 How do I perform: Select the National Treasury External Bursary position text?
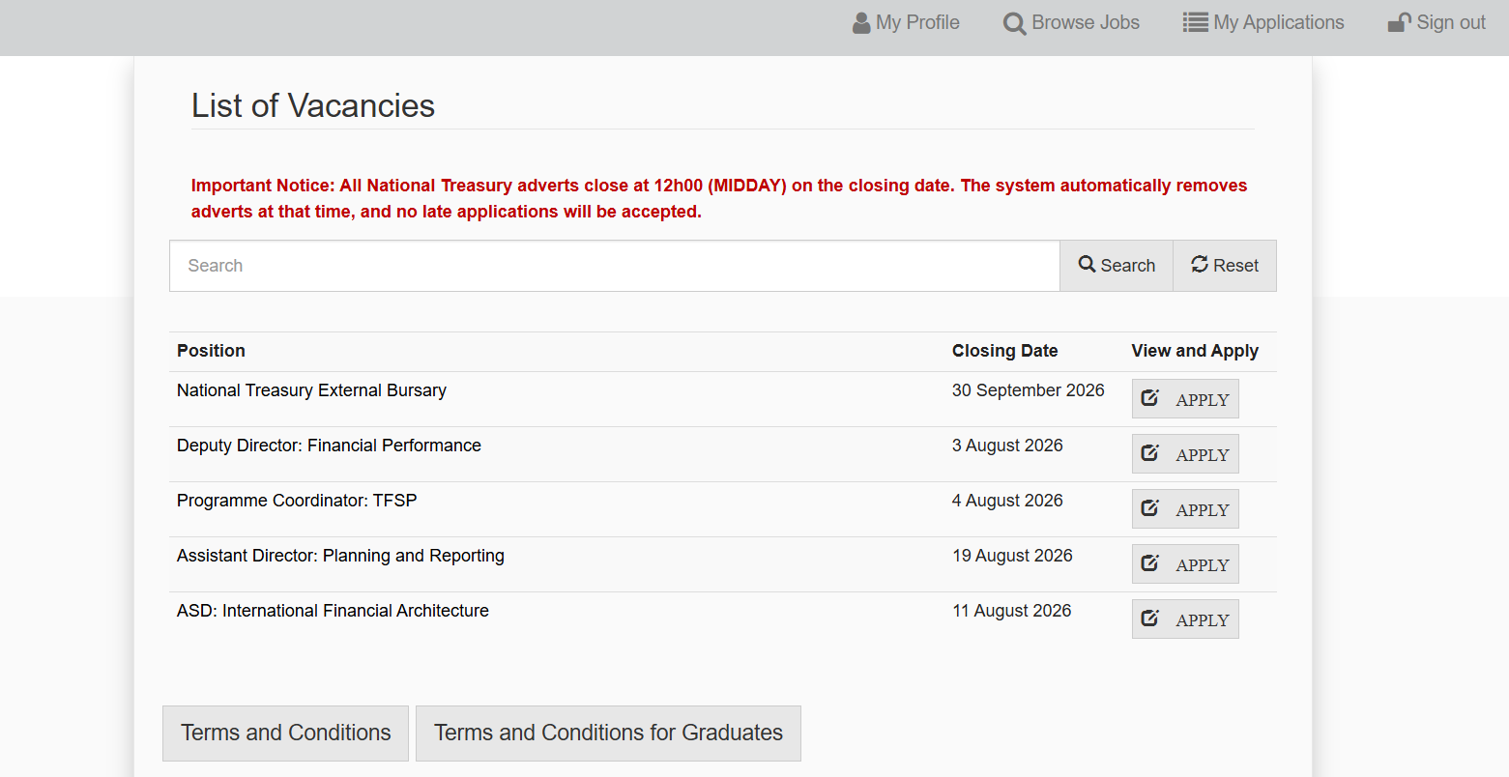pyautogui.click(x=311, y=390)
